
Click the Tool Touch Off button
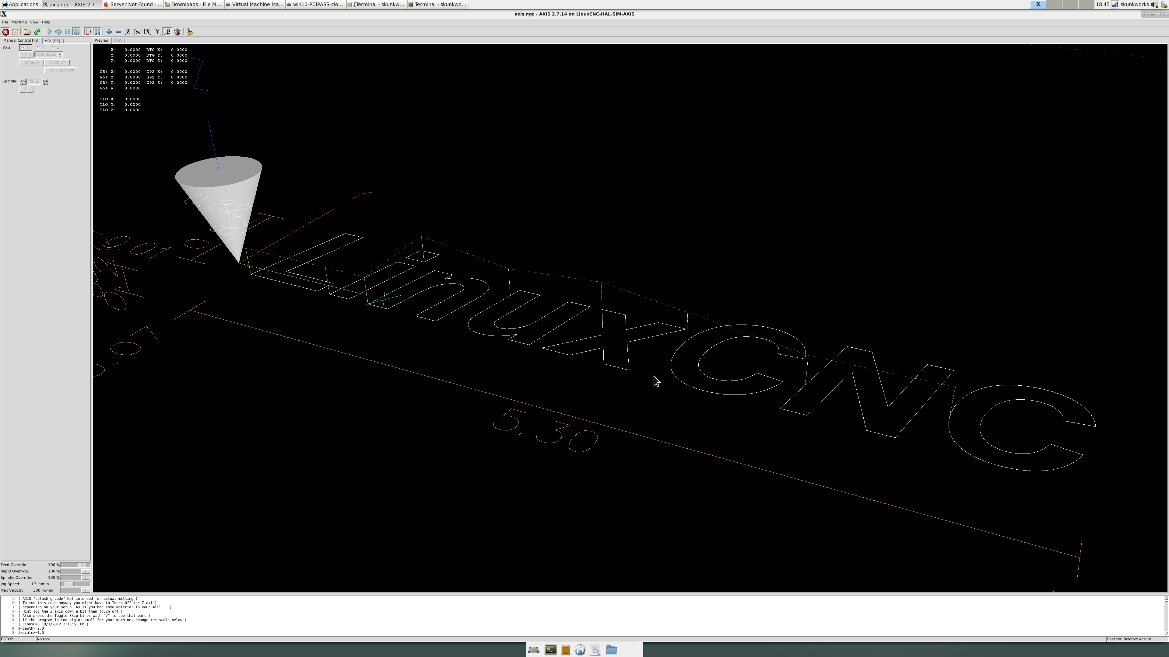point(61,70)
